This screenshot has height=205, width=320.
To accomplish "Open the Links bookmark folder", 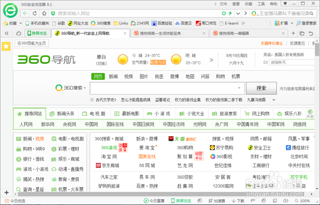I will click(x=121, y=23).
